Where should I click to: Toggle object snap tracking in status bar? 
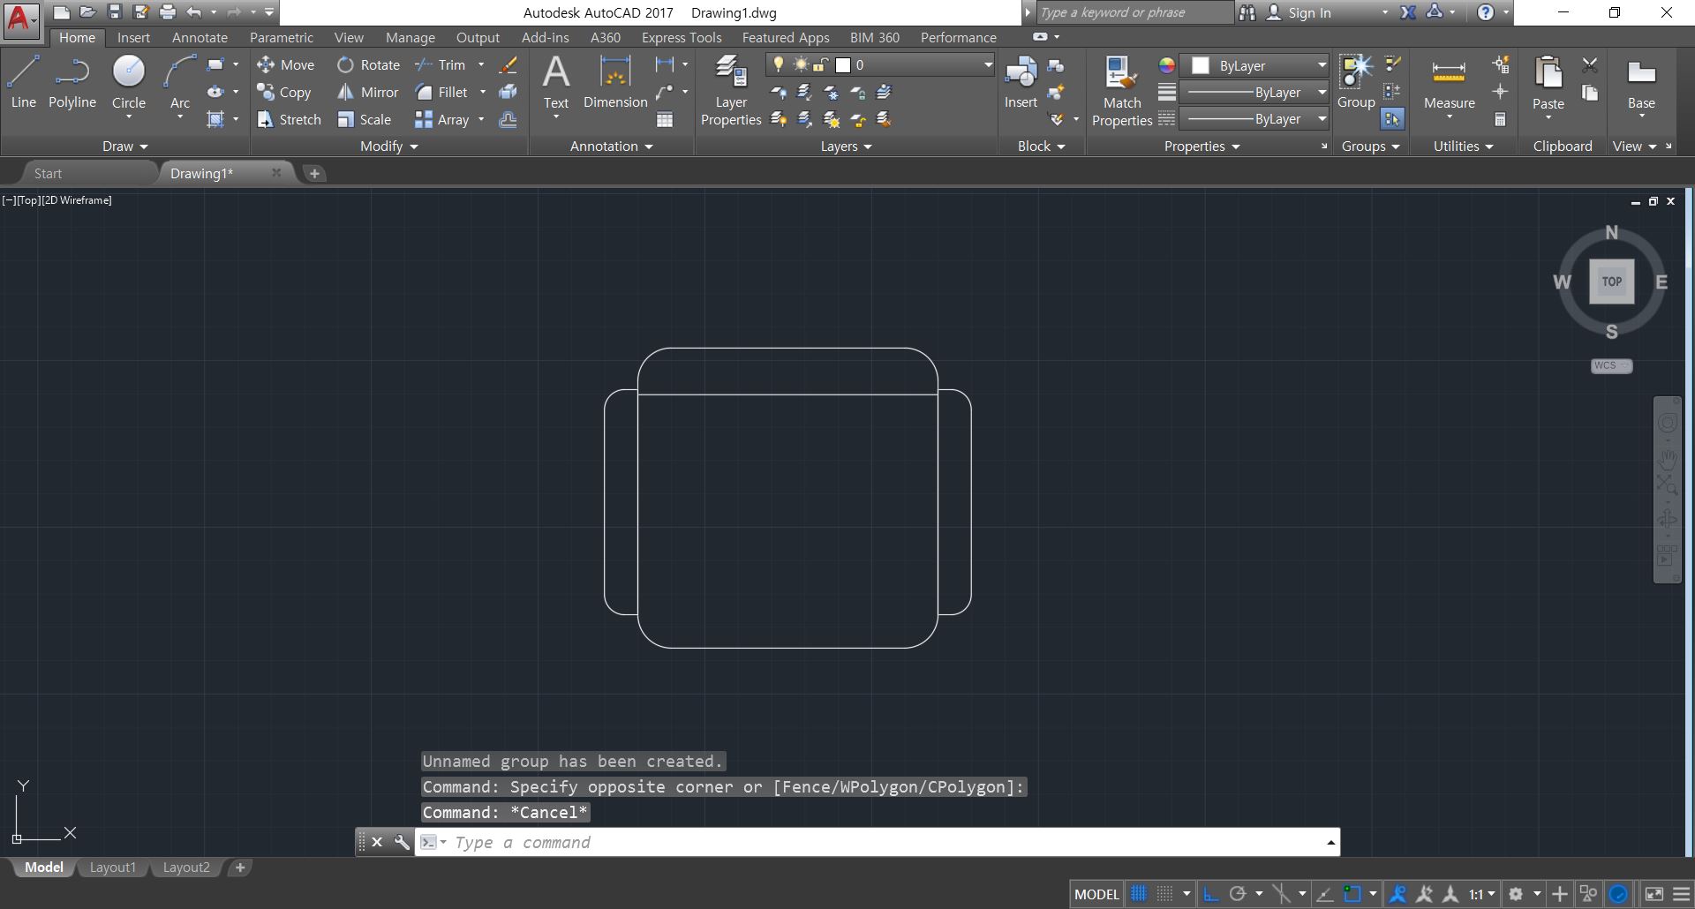point(1324,894)
